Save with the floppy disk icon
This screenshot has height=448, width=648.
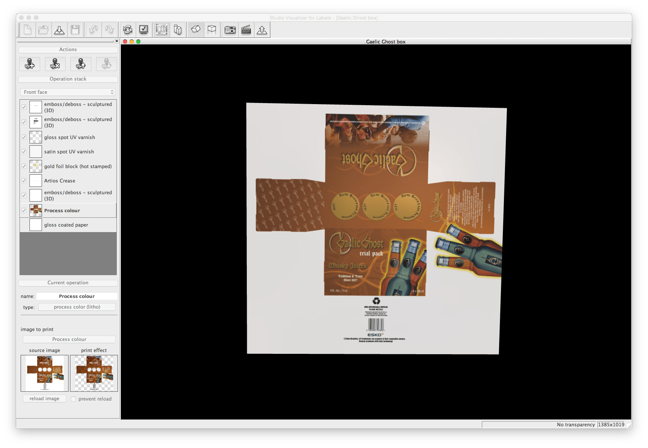click(x=75, y=30)
